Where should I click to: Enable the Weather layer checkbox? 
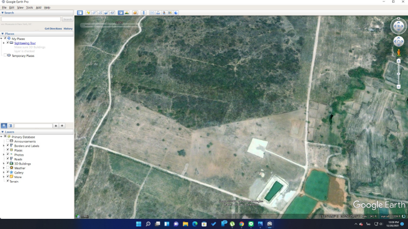(8, 168)
